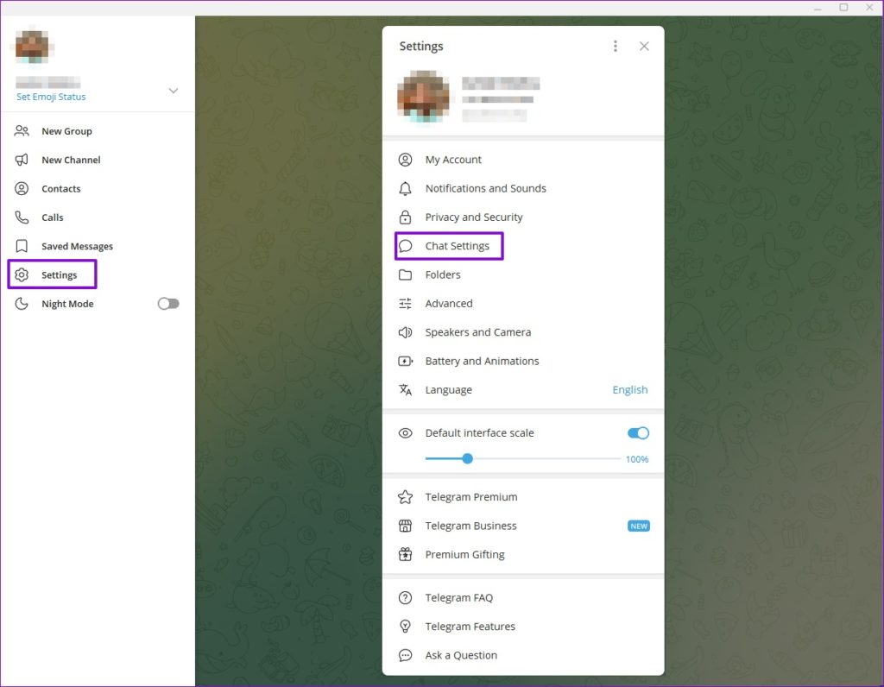Click the Telegram Business store icon

pyautogui.click(x=405, y=526)
